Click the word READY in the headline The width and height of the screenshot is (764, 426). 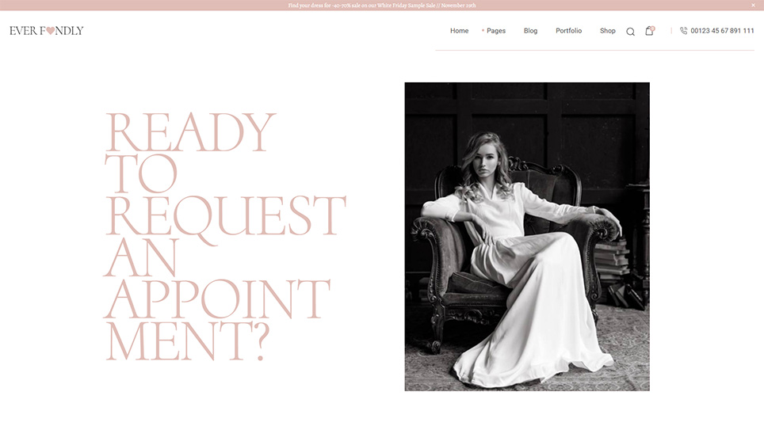click(190, 132)
